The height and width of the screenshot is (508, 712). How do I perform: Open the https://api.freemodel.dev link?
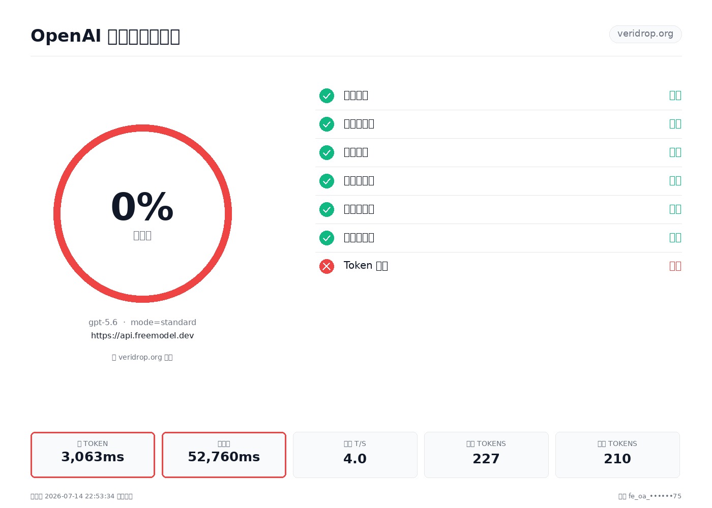[x=142, y=335]
